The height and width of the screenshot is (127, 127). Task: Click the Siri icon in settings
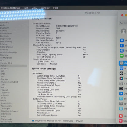point(121,78)
